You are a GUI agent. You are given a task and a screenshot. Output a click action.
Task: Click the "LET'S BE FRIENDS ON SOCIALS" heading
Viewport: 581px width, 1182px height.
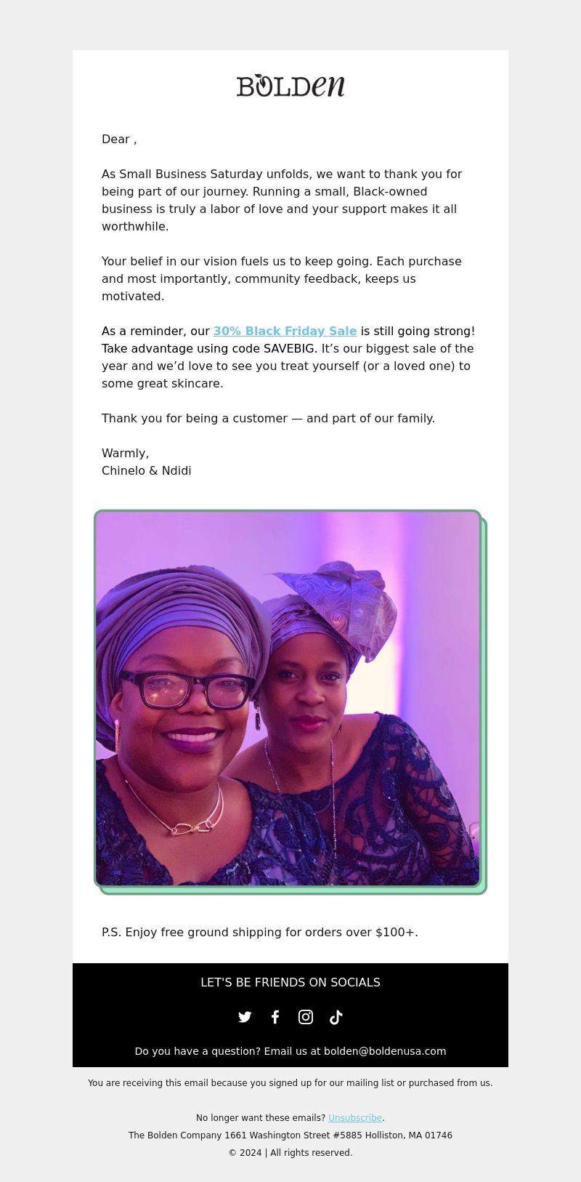(x=290, y=982)
